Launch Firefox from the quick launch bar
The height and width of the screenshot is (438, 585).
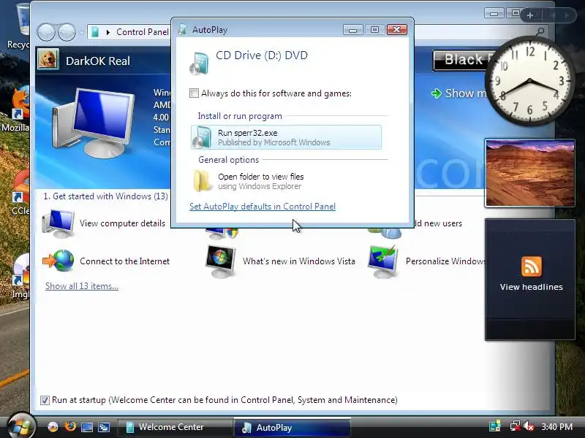69,426
